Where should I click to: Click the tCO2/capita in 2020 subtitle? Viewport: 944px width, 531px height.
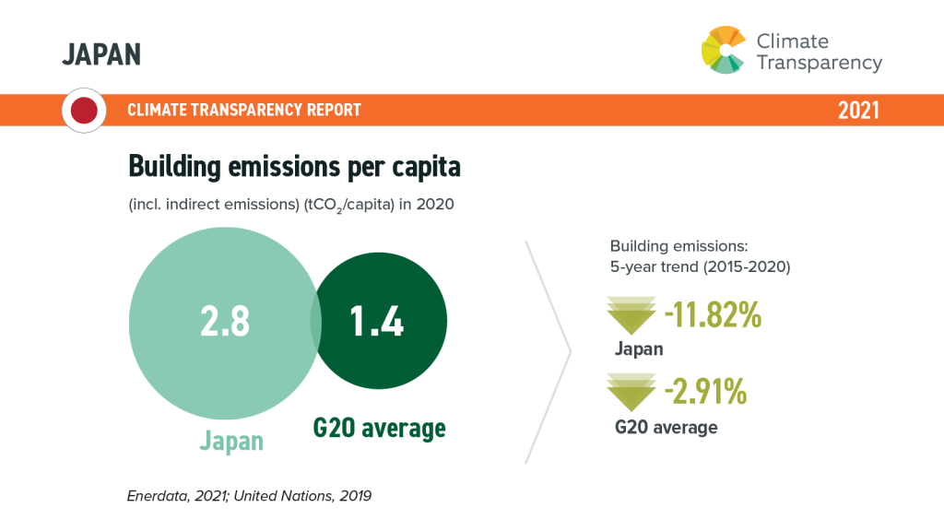290,205
